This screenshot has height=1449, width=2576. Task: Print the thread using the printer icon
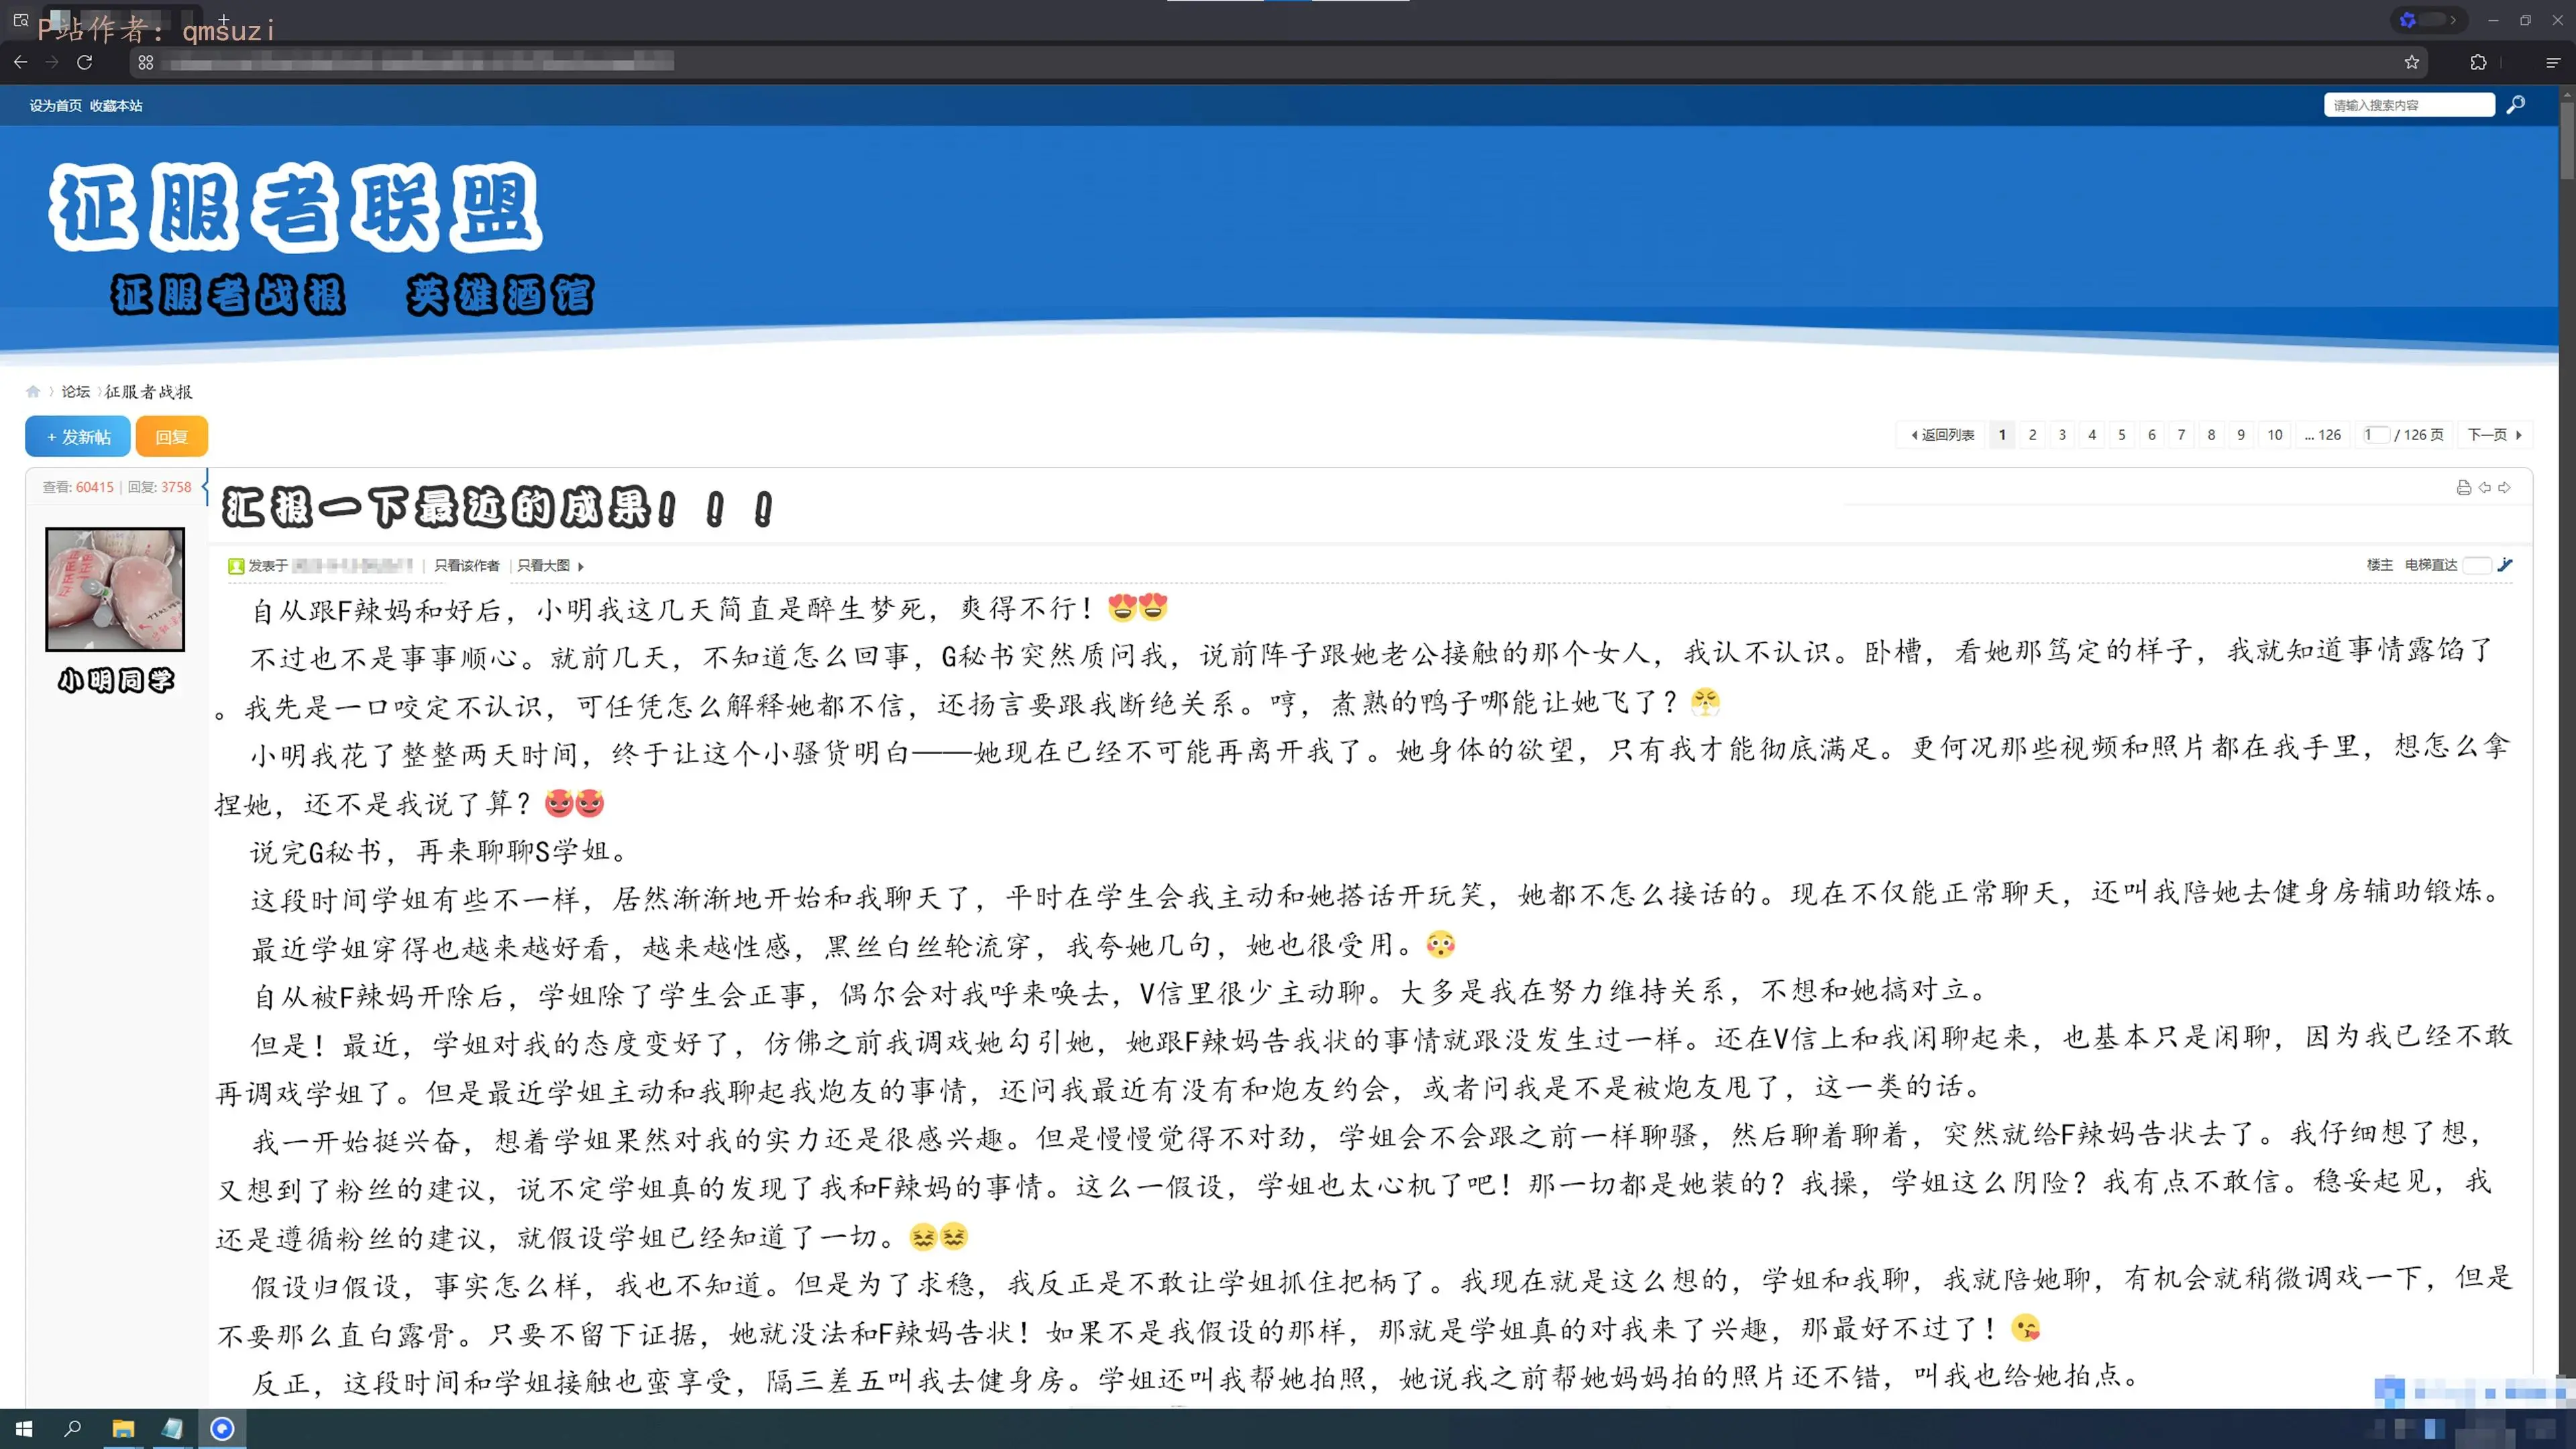pos(2463,487)
